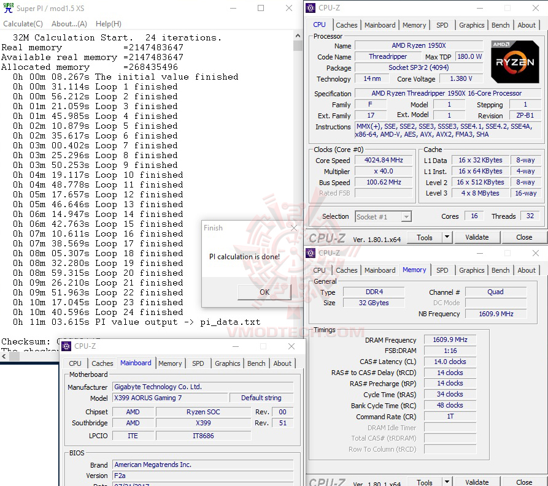The height and width of the screenshot is (486, 548).
Task: Click Tools button in top CPU-Z window
Action: click(425, 237)
